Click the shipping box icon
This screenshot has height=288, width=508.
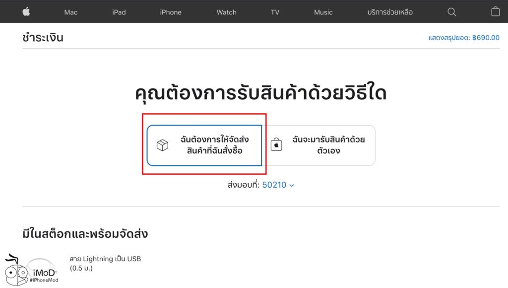pos(162,145)
